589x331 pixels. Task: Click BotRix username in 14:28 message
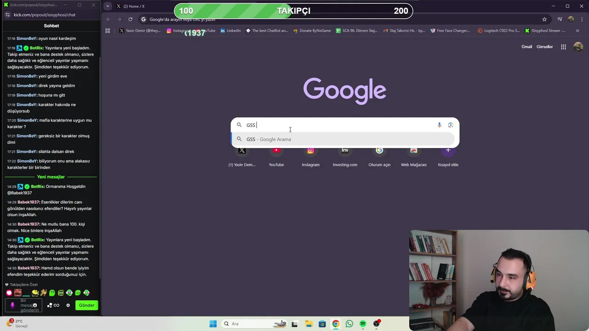coord(37,187)
